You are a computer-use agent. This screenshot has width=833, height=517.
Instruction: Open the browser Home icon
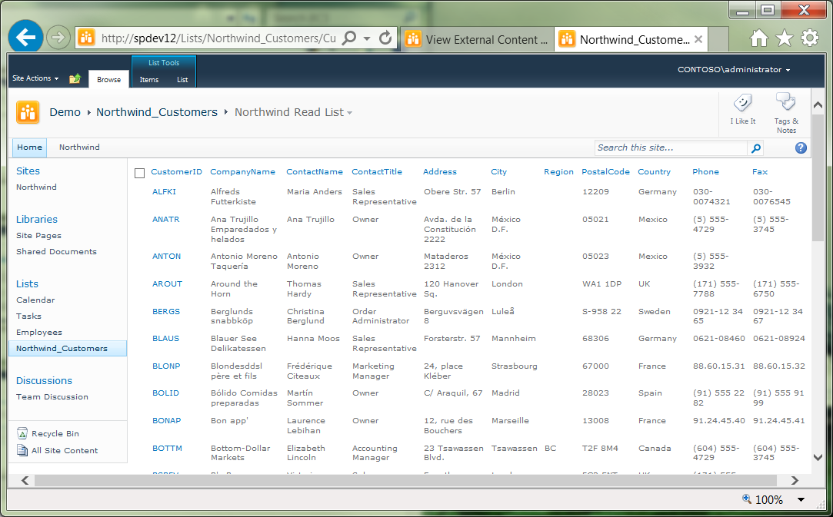click(x=758, y=38)
